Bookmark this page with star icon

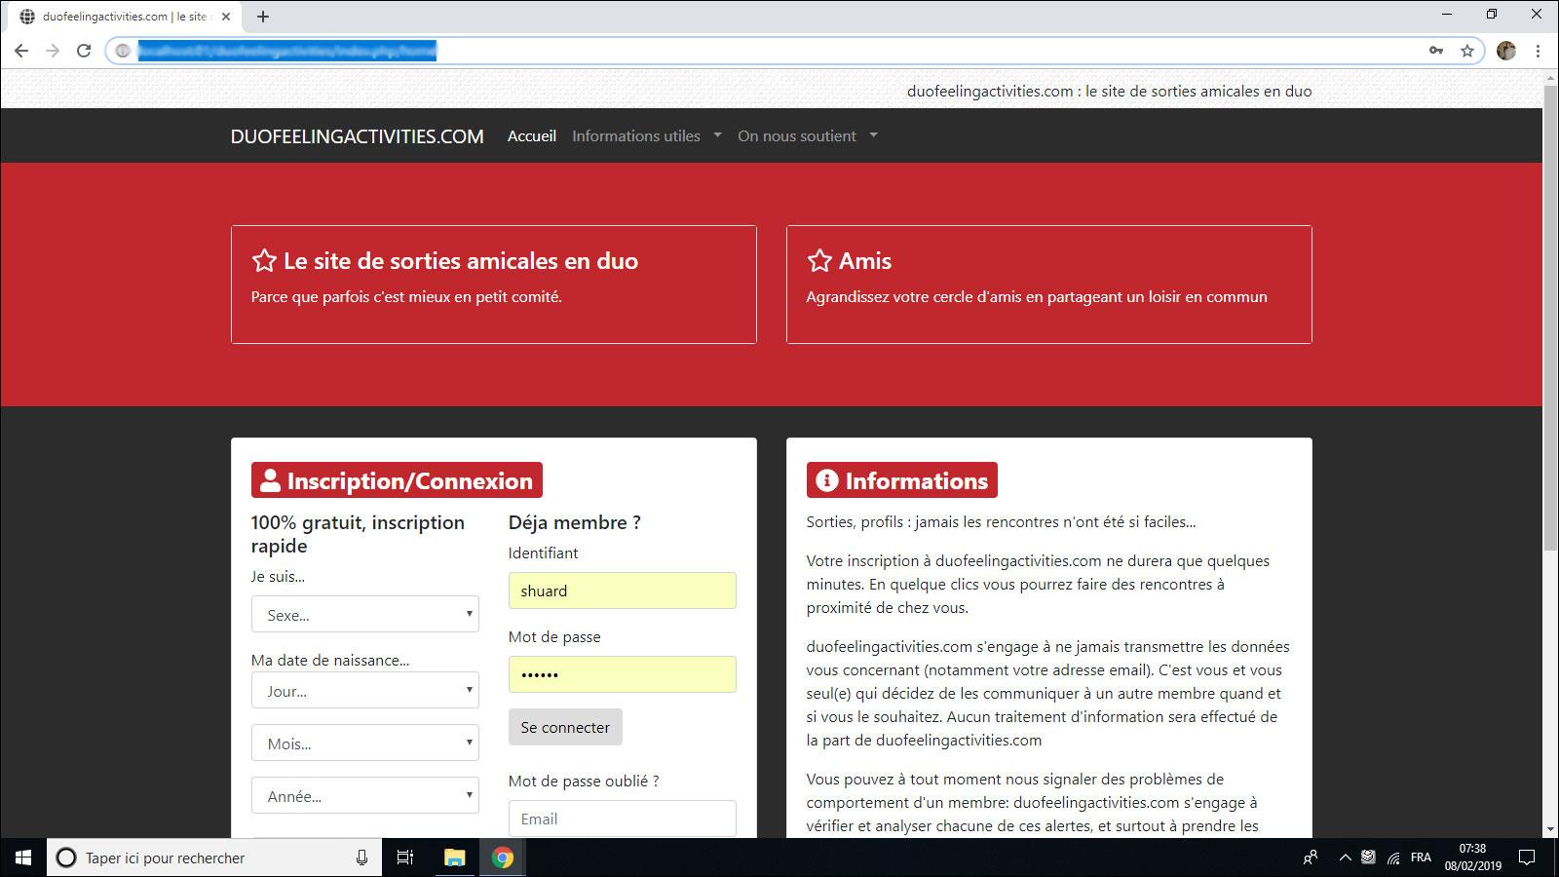coord(1466,51)
